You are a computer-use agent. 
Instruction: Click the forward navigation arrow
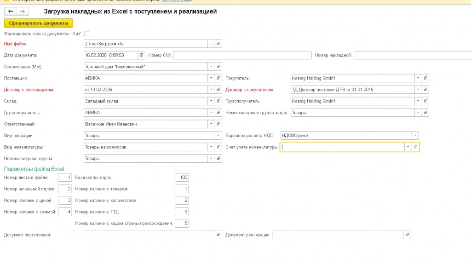point(22,11)
